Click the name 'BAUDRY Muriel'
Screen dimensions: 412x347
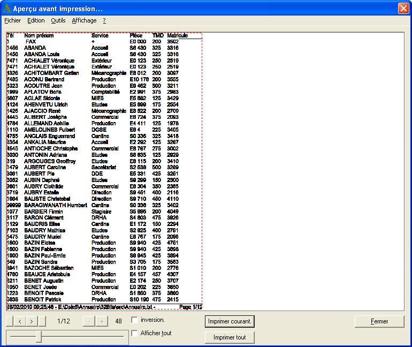(x=43, y=237)
